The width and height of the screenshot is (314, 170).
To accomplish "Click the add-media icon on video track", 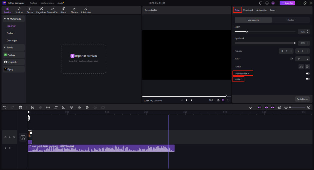I will tap(23, 137).
